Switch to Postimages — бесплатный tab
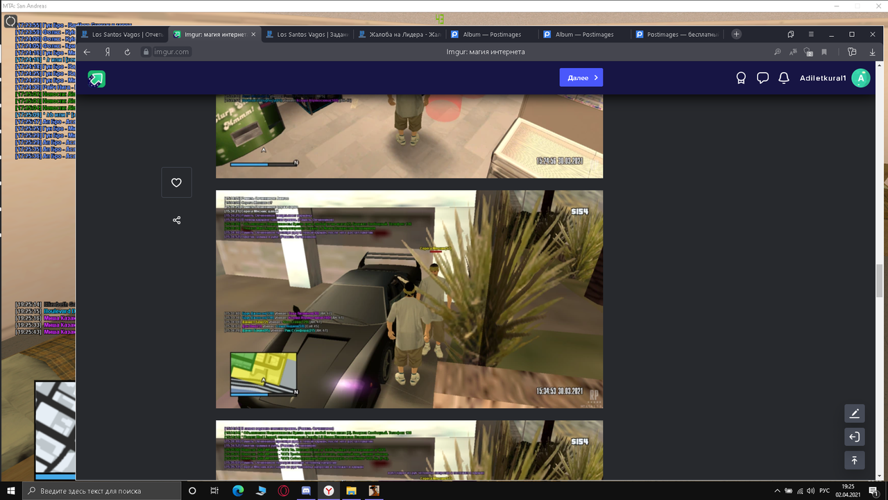Screen dimensions: 888x500 [678, 34]
